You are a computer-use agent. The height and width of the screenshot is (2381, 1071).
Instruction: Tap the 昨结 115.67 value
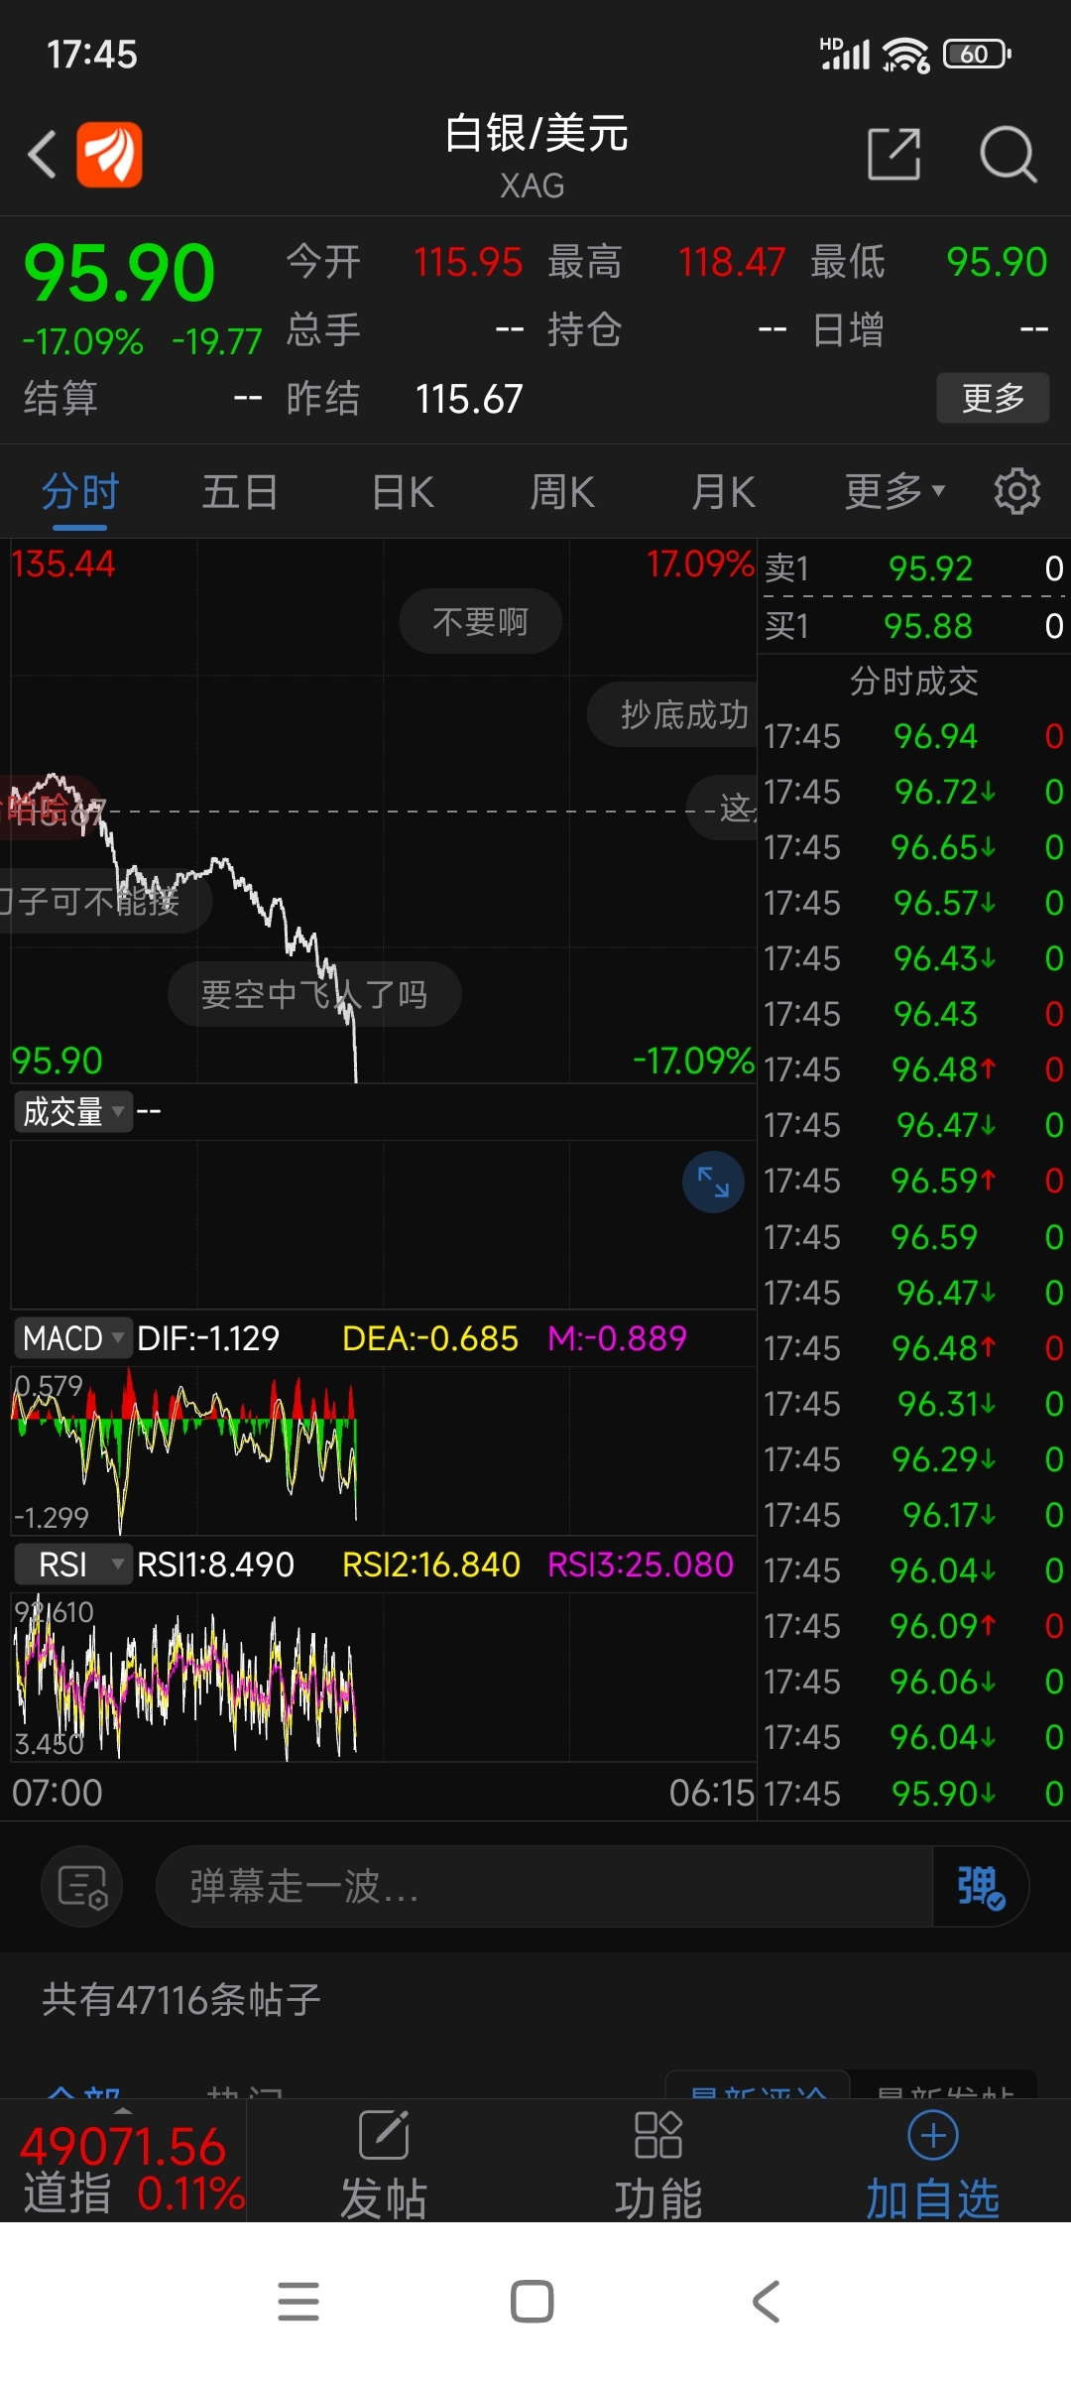pos(469,399)
